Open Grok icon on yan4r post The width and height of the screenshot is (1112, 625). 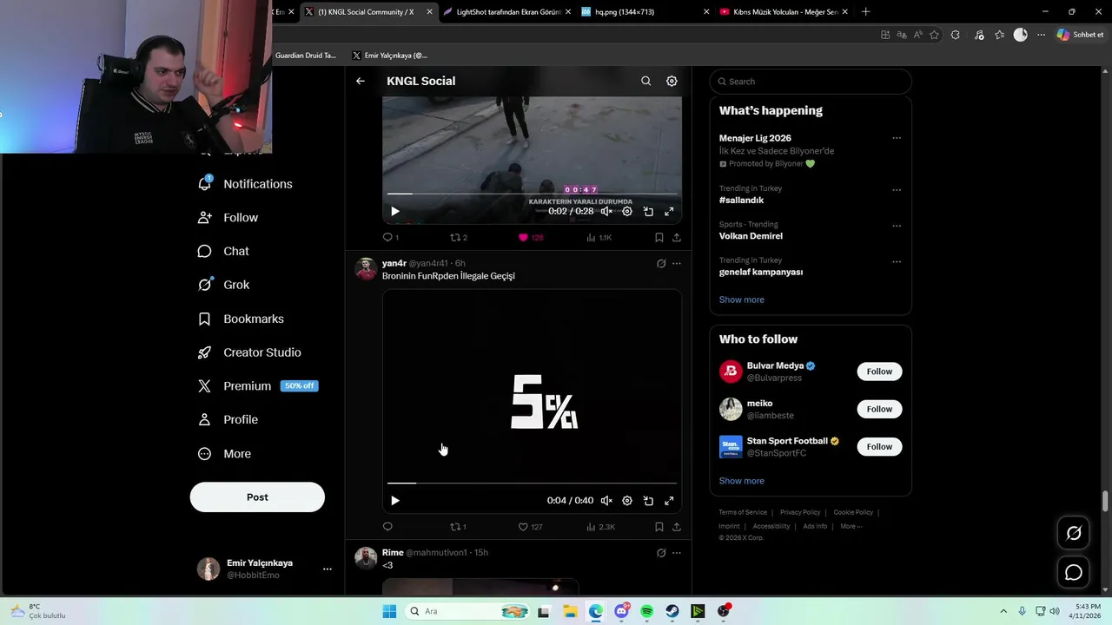(x=661, y=263)
